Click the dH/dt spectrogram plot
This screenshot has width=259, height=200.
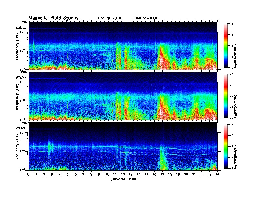pyautogui.click(x=123, y=45)
